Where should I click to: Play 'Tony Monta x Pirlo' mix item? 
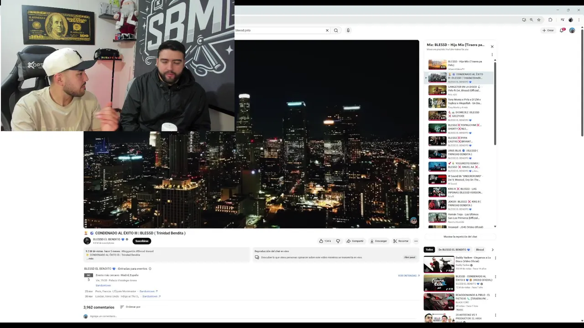point(460,103)
